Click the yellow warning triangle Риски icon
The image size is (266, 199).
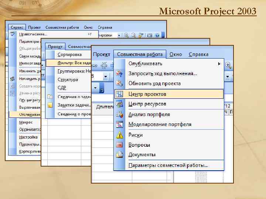click(x=119, y=135)
